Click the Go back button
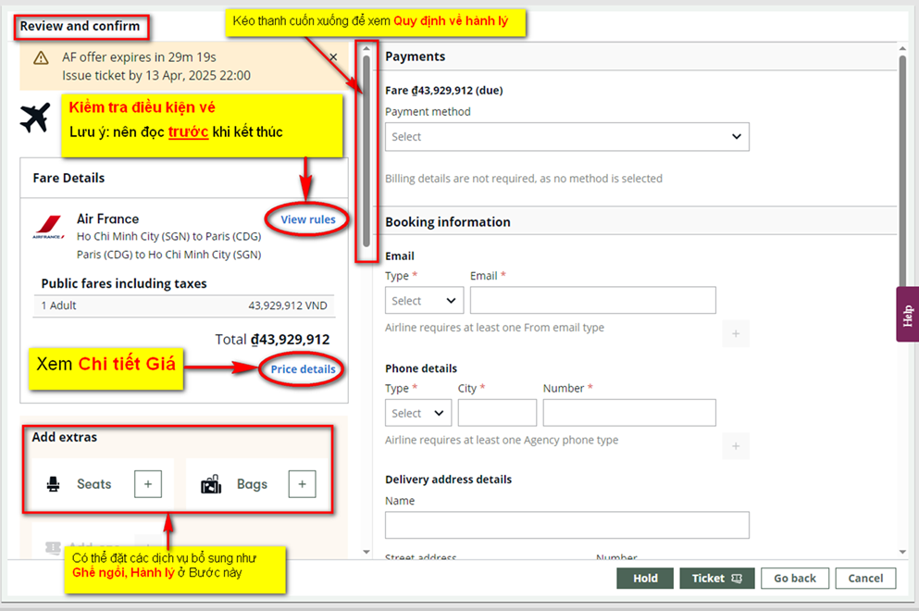 795,579
